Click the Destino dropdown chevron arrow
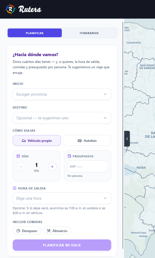 105,118
